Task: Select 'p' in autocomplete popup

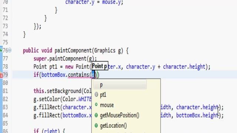Action: [x=120, y=85]
